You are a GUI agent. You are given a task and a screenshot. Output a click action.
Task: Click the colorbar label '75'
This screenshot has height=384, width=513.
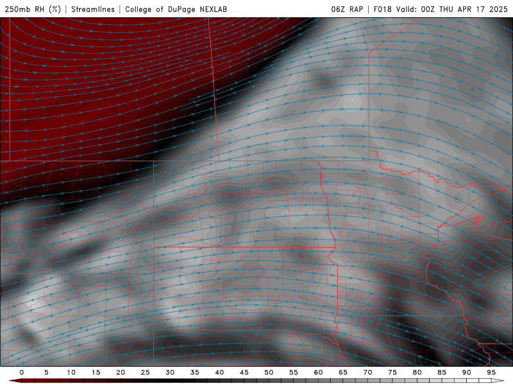(x=392, y=372)
